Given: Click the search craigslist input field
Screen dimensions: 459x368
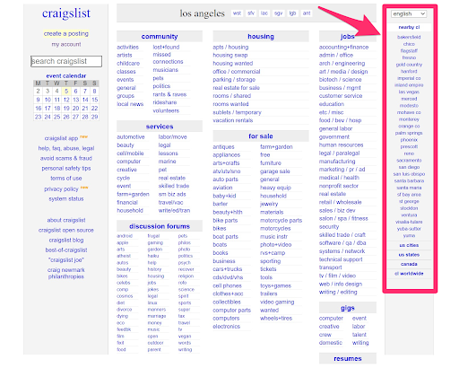Looking at the screenshot, I should (66, 61).
